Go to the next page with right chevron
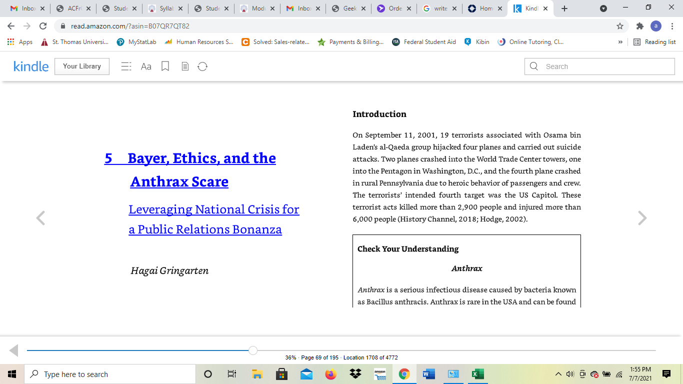Screen dimensions: 683x384 (x=642, y=218)
